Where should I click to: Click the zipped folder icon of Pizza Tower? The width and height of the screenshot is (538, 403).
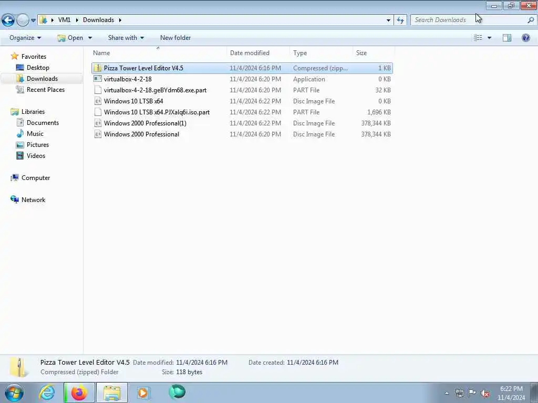[98, 68]
